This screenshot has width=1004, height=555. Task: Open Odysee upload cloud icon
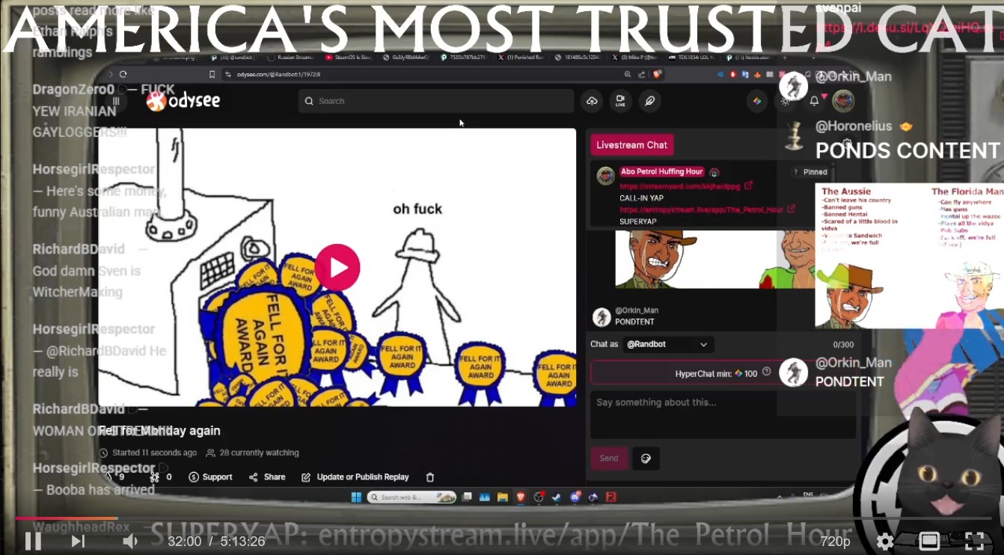(x=592, y=101)
